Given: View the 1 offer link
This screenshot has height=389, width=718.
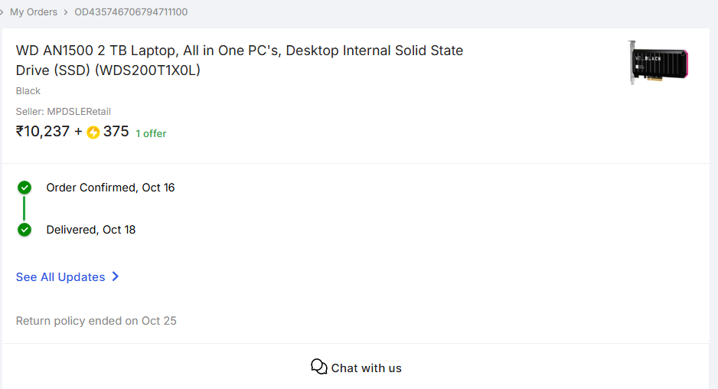Looking at the screenshot, I should (151, 133).
